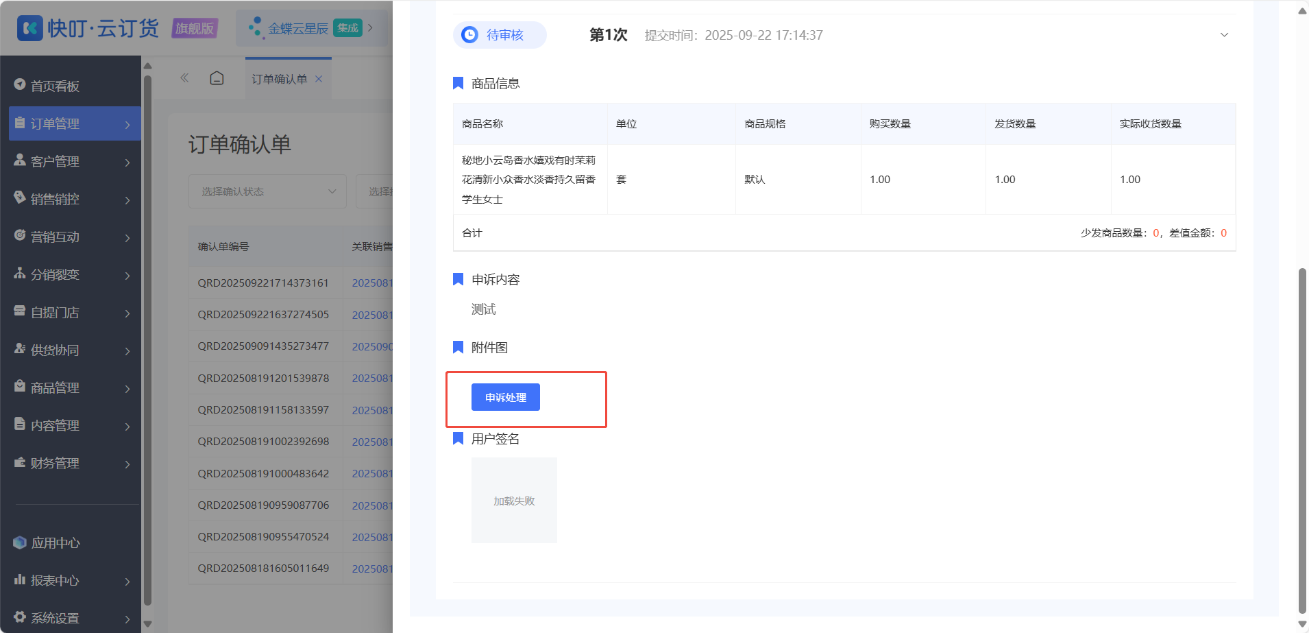Click the 金蝶云星辰 integration button
Viewport: 1309px width, 633px height.
click(x=312, y=28)
